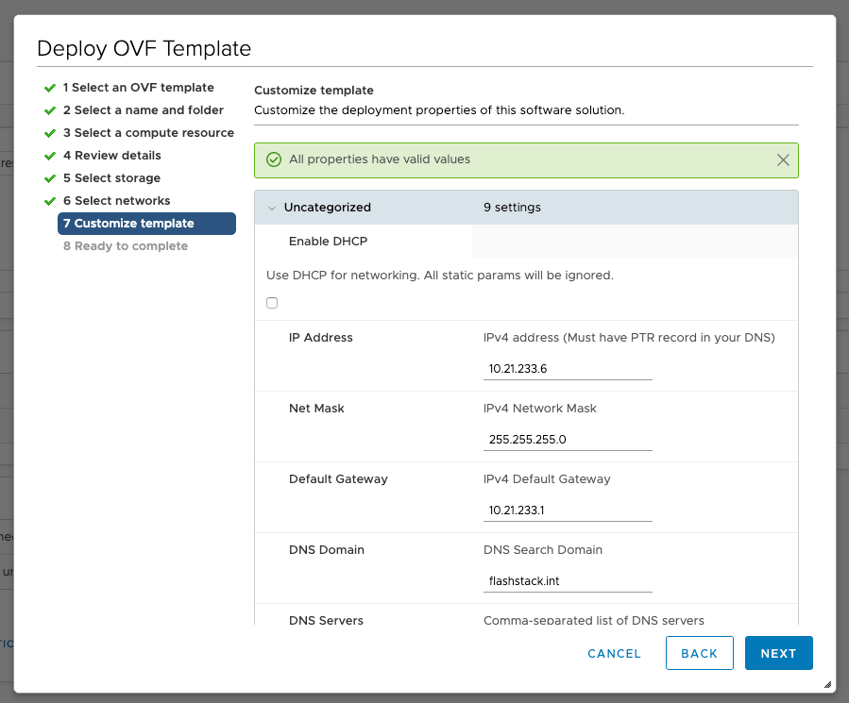849x703 pixels.
Task: Go to step 2 Select a name and folder
Action: [x=143, y=110]
